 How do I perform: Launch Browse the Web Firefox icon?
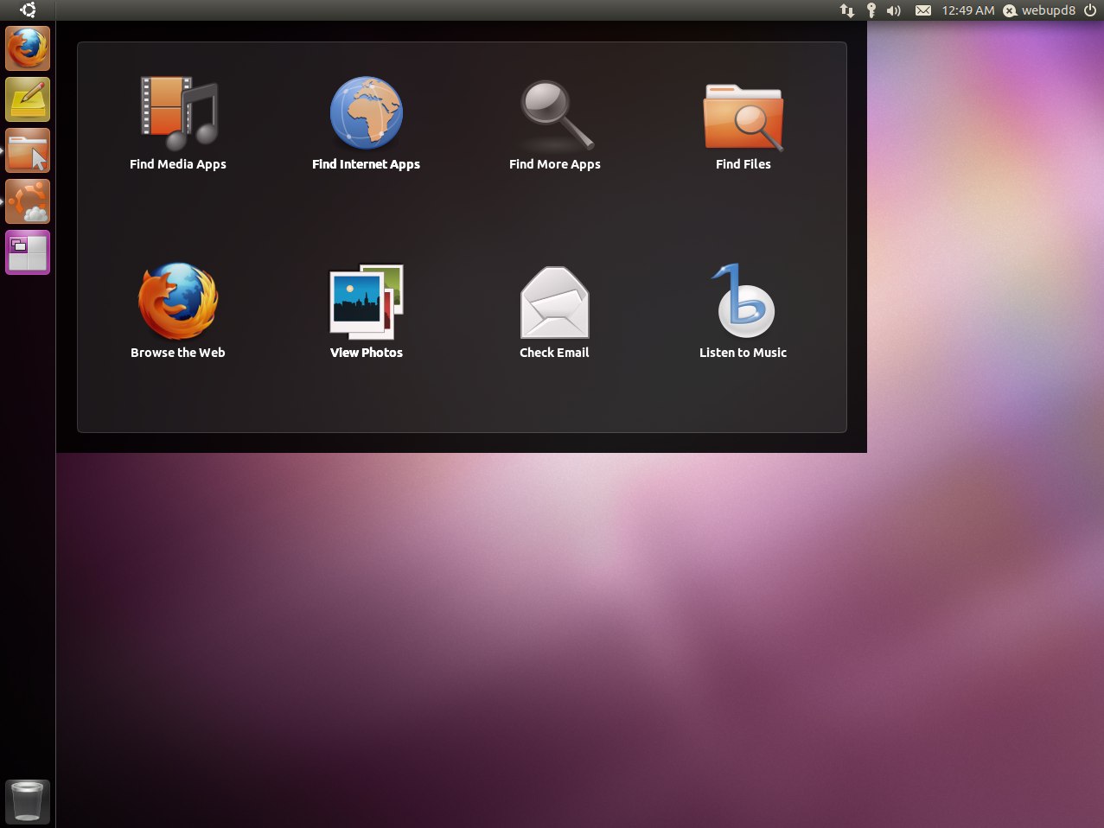(178, 302)
